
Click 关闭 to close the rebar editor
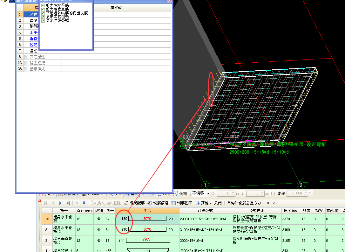(218, 203)
